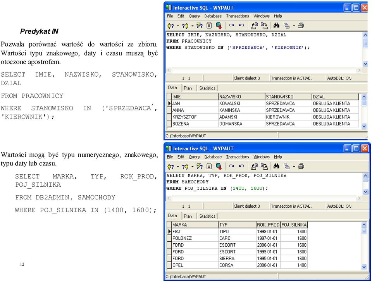
Task: Click Next Query icon in the PRACOWNICY window
Action: [185, 26]
